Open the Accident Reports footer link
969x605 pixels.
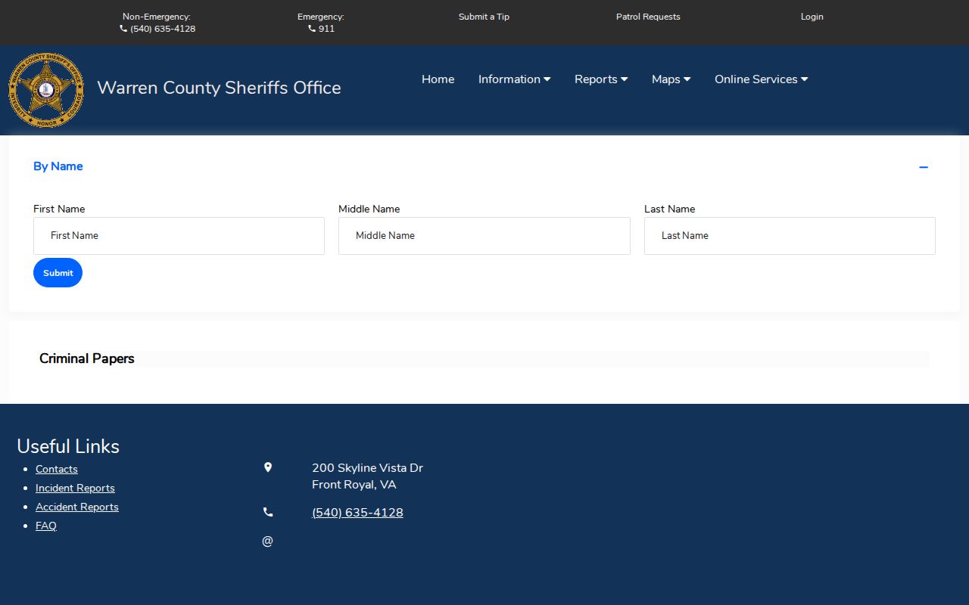[x=77, y=507]
